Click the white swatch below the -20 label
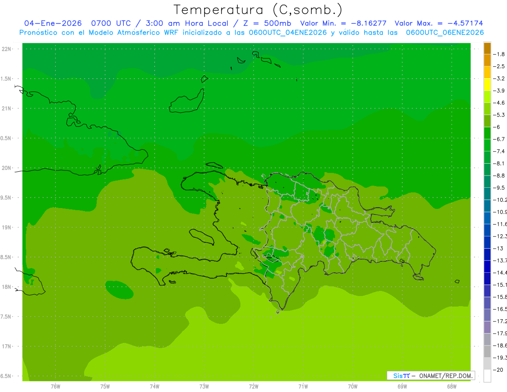507x392 pixels. pos(487,376)
